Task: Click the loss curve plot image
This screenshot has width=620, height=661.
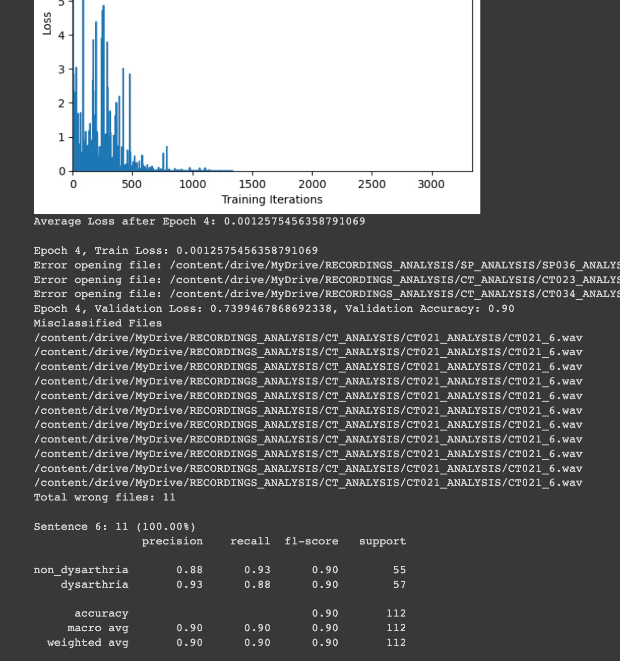Action: 257,106
